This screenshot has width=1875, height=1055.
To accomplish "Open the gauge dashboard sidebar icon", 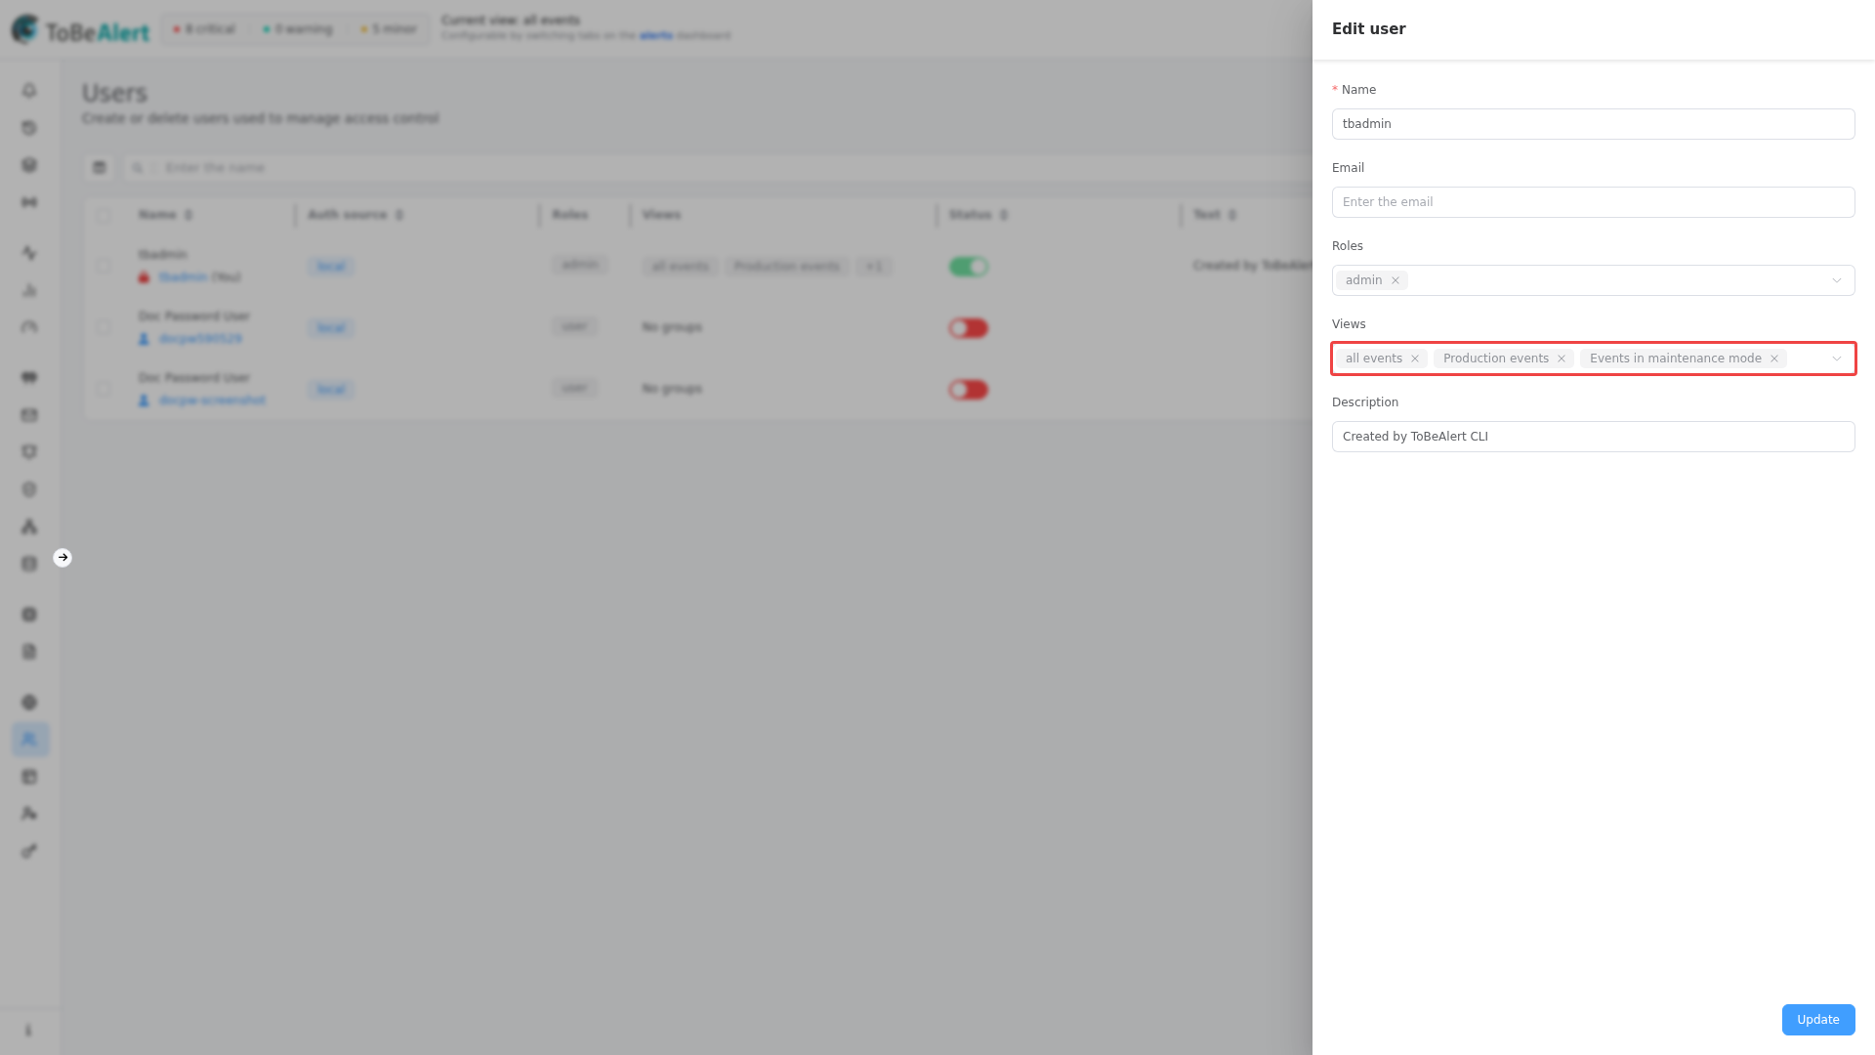I will pos(29,327).
